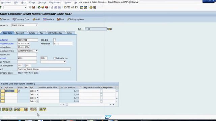The height and width of the screenshot is (121, 216).
Task: Open the Environment menu
Action: click(55, 2)
